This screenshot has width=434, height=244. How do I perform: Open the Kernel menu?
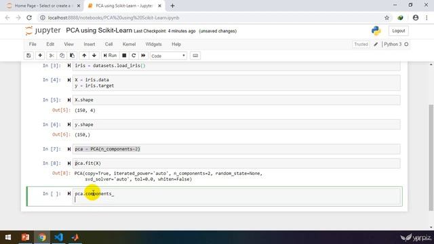129,44
